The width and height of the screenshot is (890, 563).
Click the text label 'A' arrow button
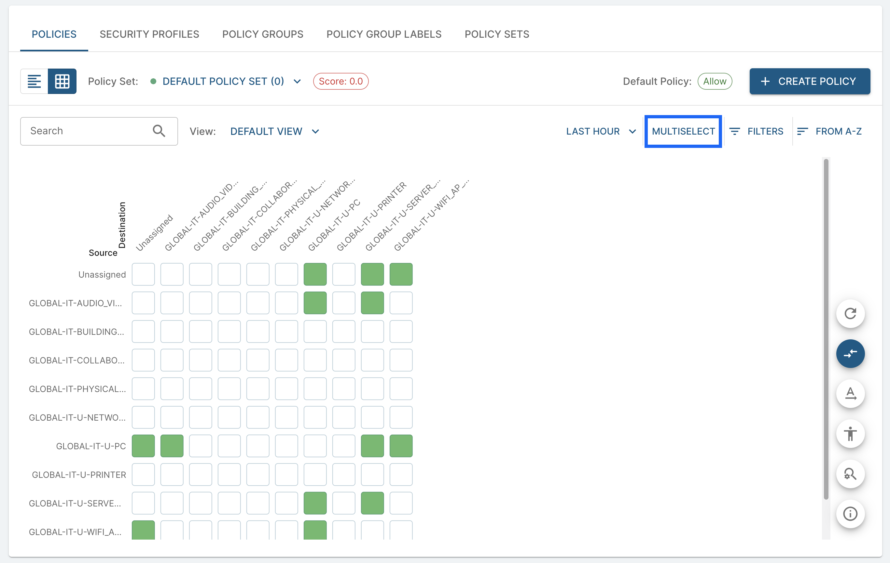coord(850,394)
